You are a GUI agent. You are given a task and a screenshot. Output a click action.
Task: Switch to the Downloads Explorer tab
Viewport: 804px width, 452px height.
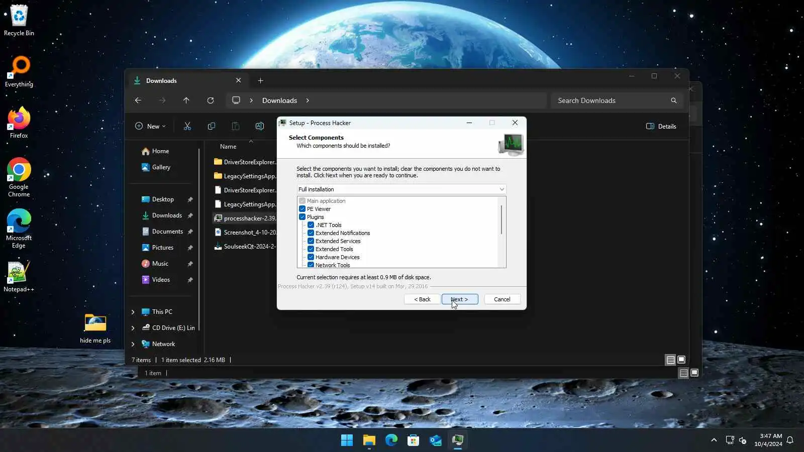tap(187, 80)
